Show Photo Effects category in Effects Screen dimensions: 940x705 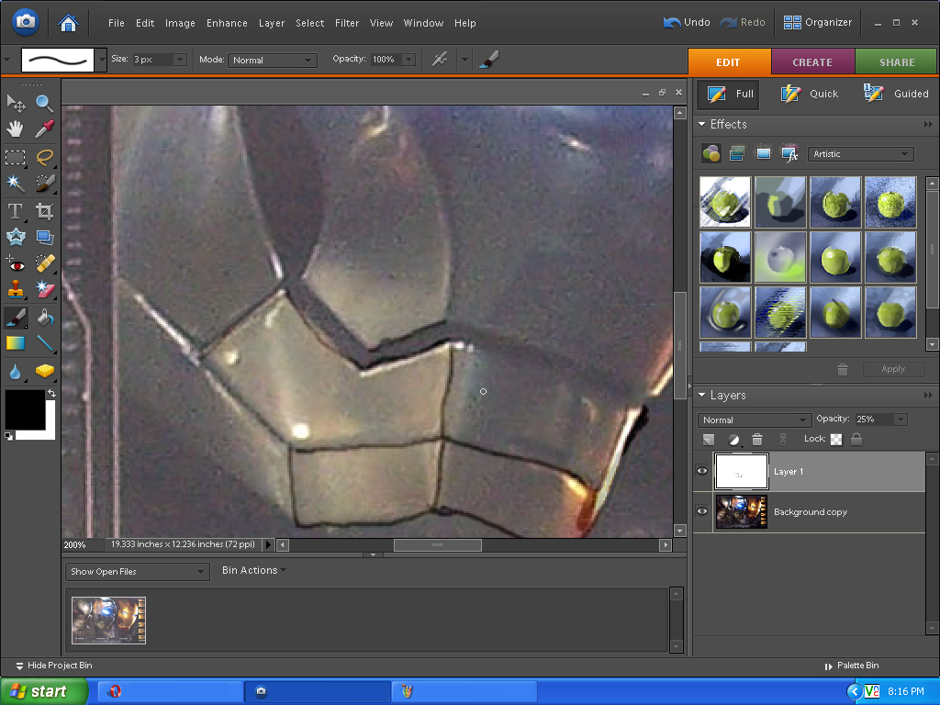click(763, 154)
